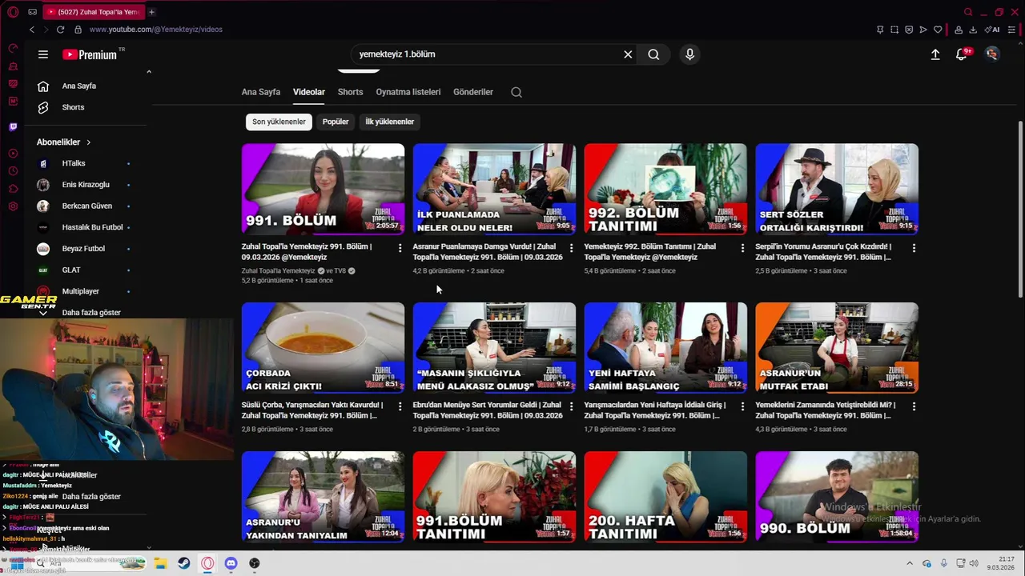Open Steam from the taskbar
Screen dimensions: 1025x576
[x=183, y=563]
